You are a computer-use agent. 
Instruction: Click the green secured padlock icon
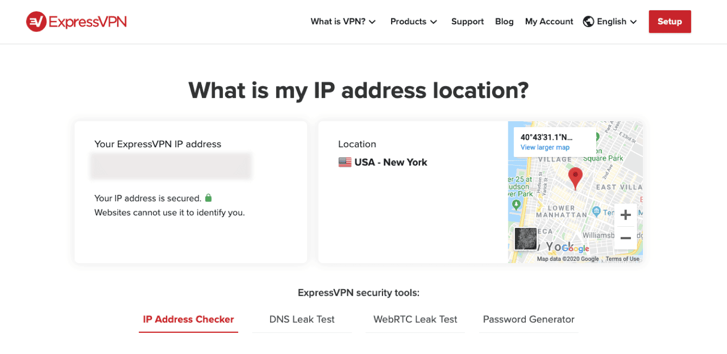click(208, 198)
